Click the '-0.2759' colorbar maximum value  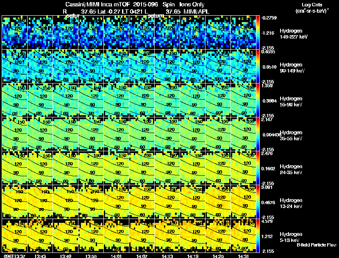tap(269, 18)
